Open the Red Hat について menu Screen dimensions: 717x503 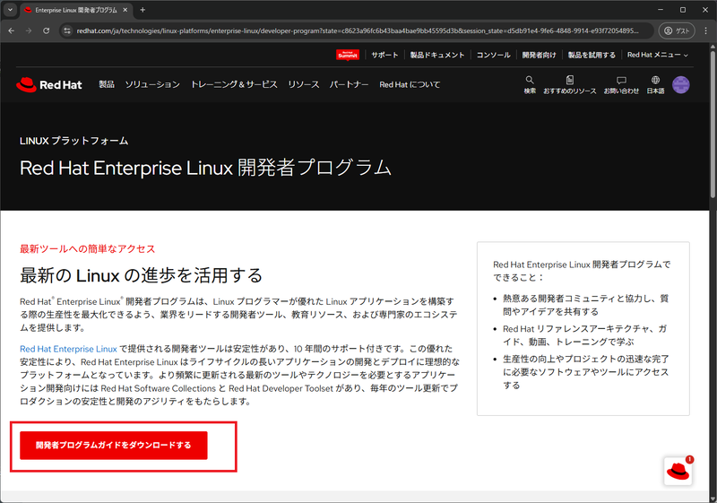tap(410, 84)
